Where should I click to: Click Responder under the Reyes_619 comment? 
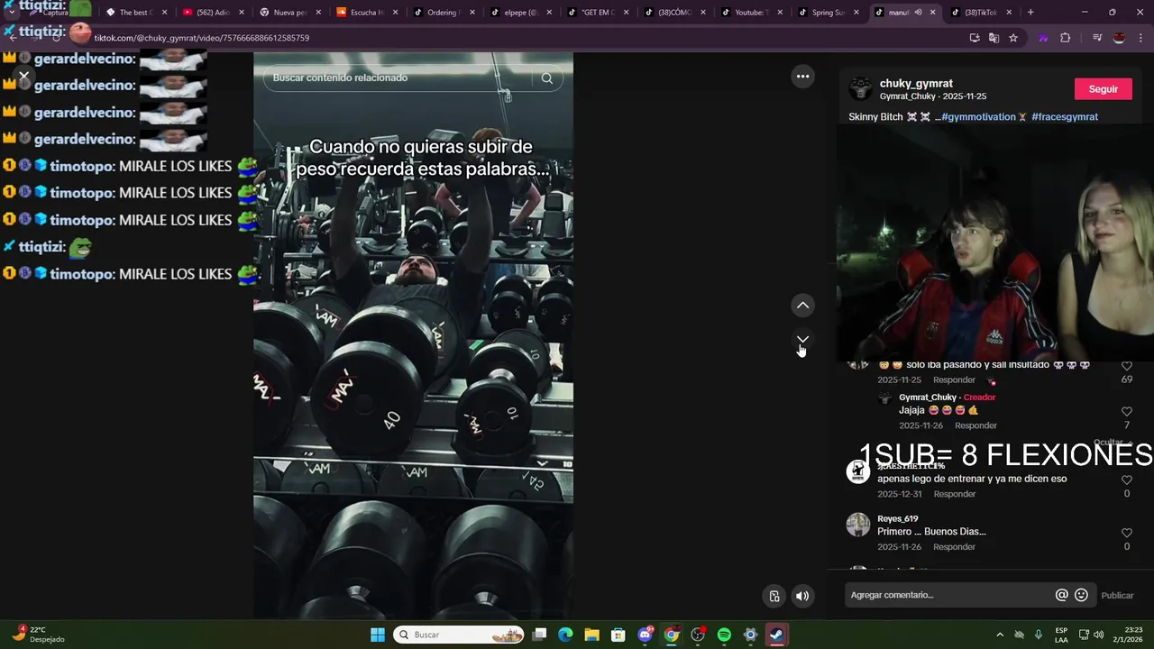955,547
